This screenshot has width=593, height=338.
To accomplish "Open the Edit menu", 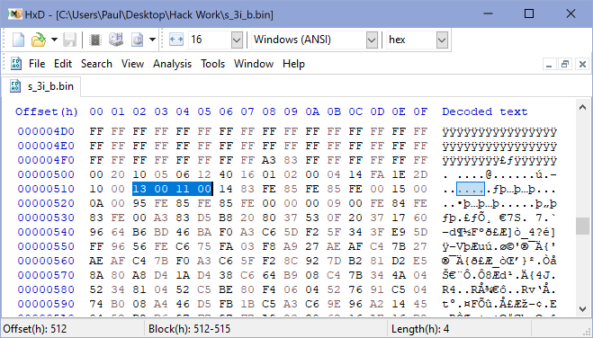I will [63, 64].
